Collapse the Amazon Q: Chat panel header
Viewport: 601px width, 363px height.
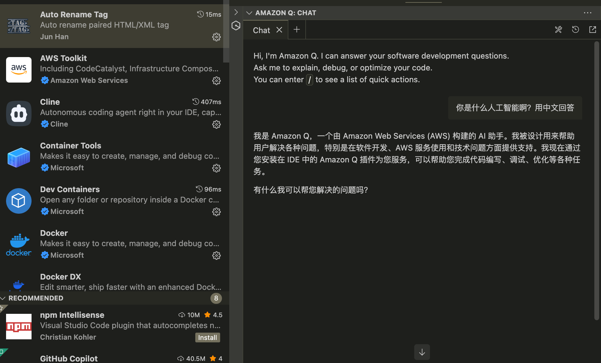click(x=249, y=13)
